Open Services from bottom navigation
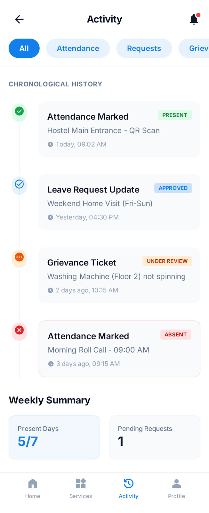The image size is (209, 513). tap(81, 488)
